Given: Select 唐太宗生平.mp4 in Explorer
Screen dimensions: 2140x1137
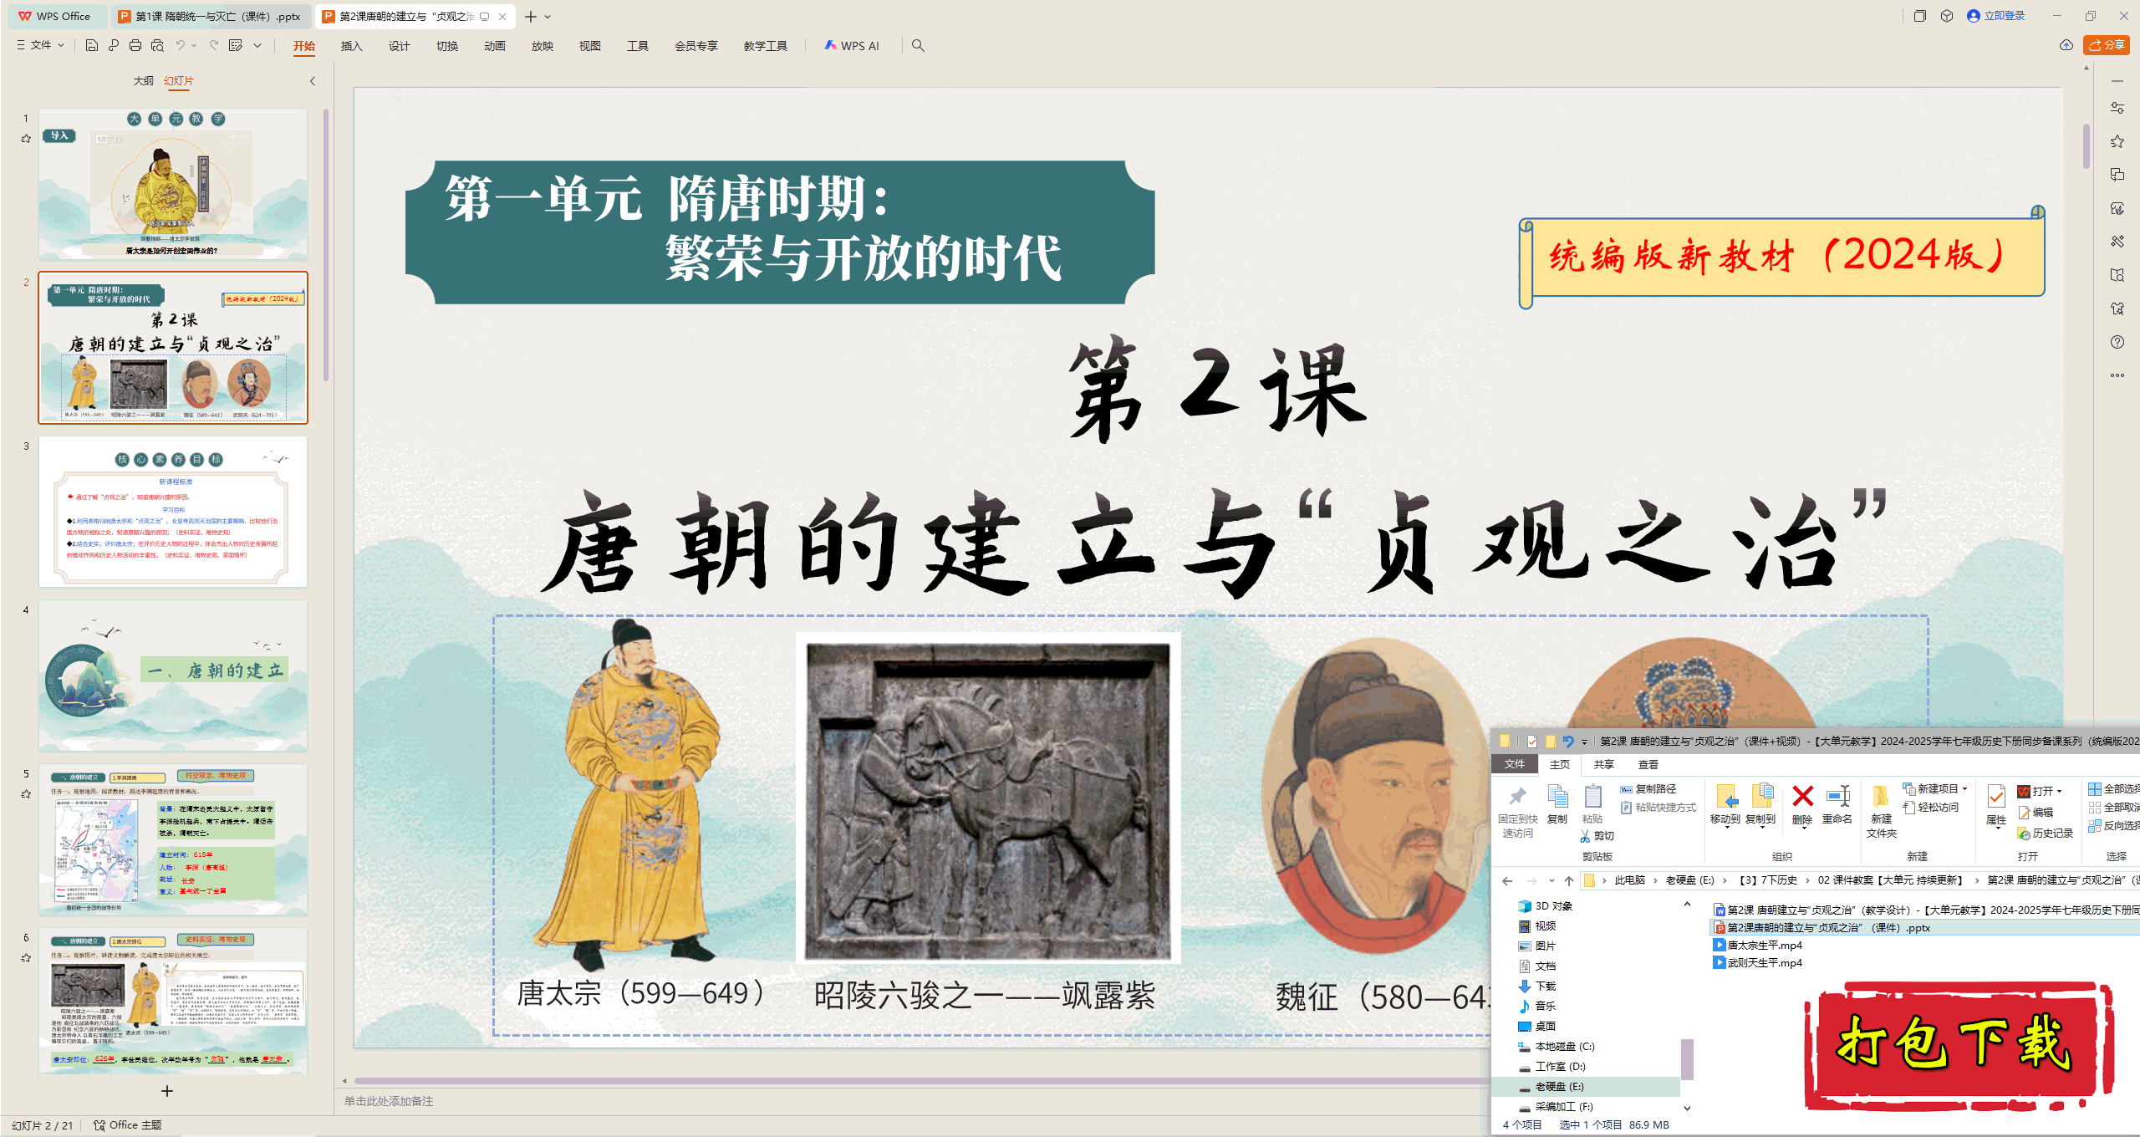Looking at the screenshot, I should pos(1757,945).
